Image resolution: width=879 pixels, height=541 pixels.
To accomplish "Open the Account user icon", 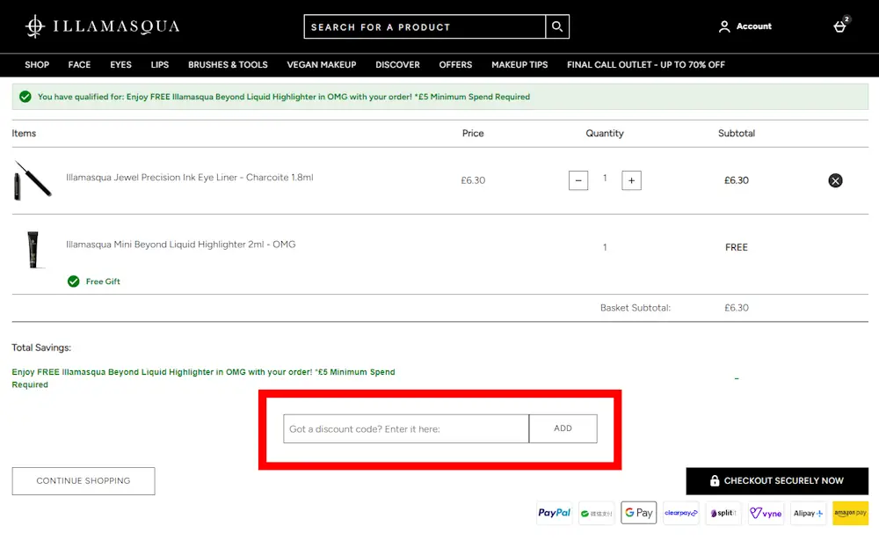I will point(724,26).
